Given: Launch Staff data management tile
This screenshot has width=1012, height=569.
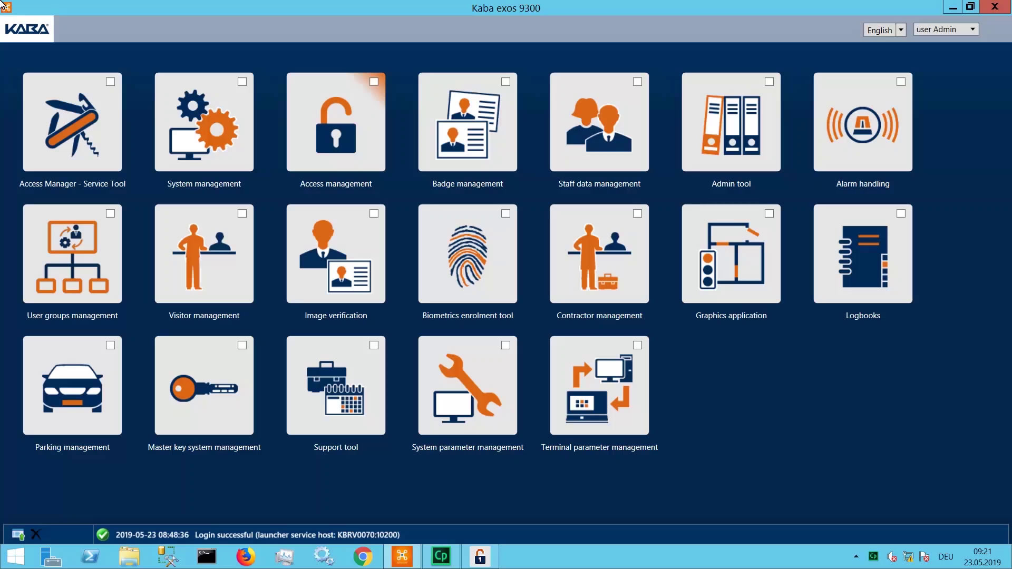Looking at the screenshot, I should [599, 122].
